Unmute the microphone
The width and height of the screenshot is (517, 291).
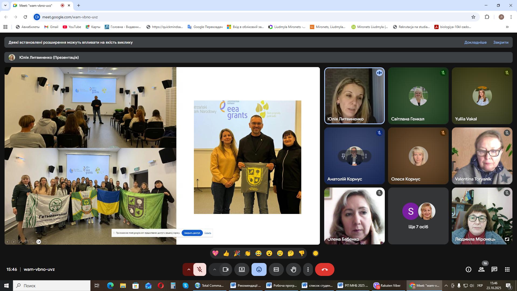pyautogui.click(x=200, y=270)
